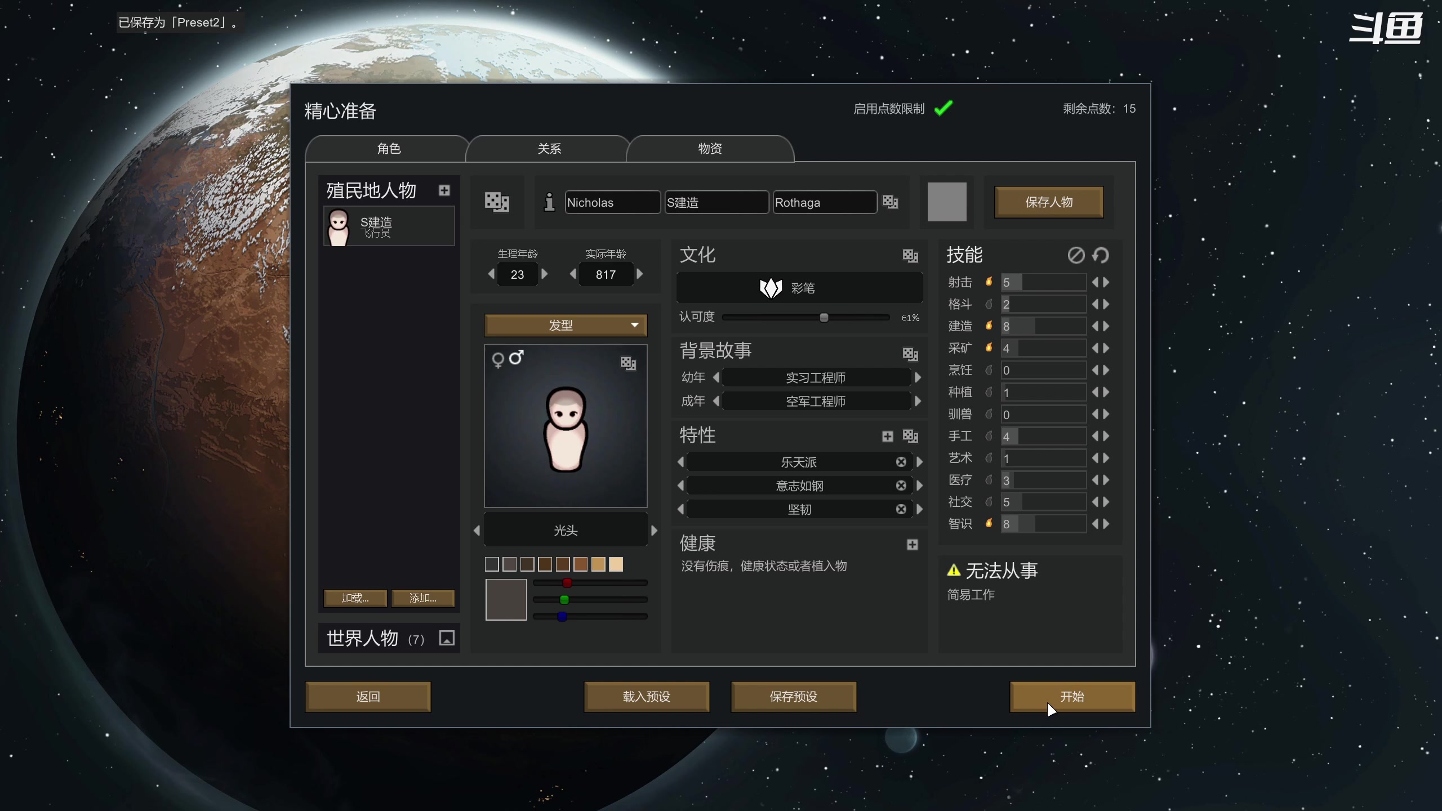
Task: Click the cooking (烹饪) passion flame
Action: click(x=989, y=370)
